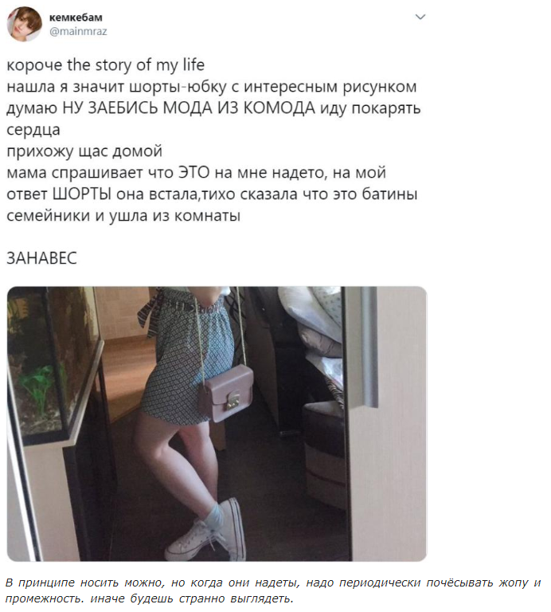Click the word 'ШОРТЫ' in the tweet
The width and height of the screenshot is (551, 612).
(82, 194)
